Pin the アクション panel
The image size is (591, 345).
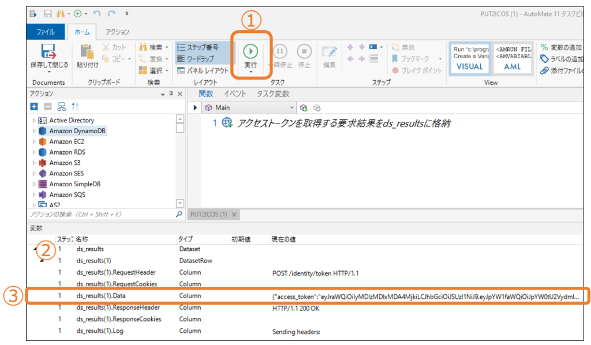pos(171,94)
